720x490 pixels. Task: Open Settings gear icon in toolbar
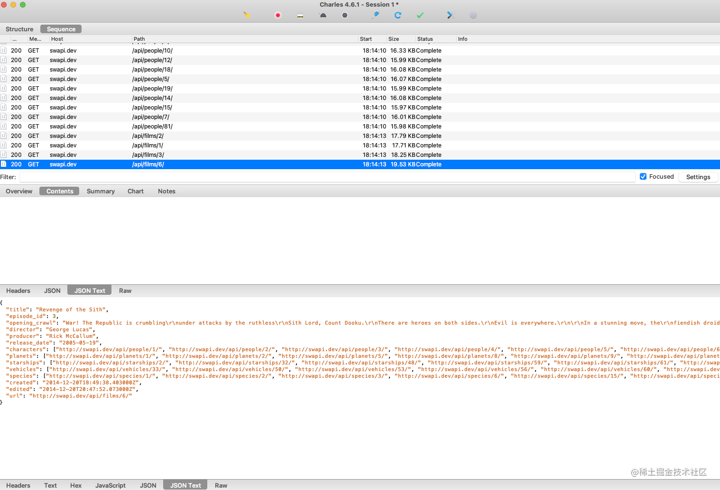473,15
